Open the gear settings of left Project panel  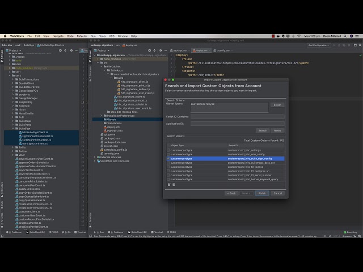(71, 50)
